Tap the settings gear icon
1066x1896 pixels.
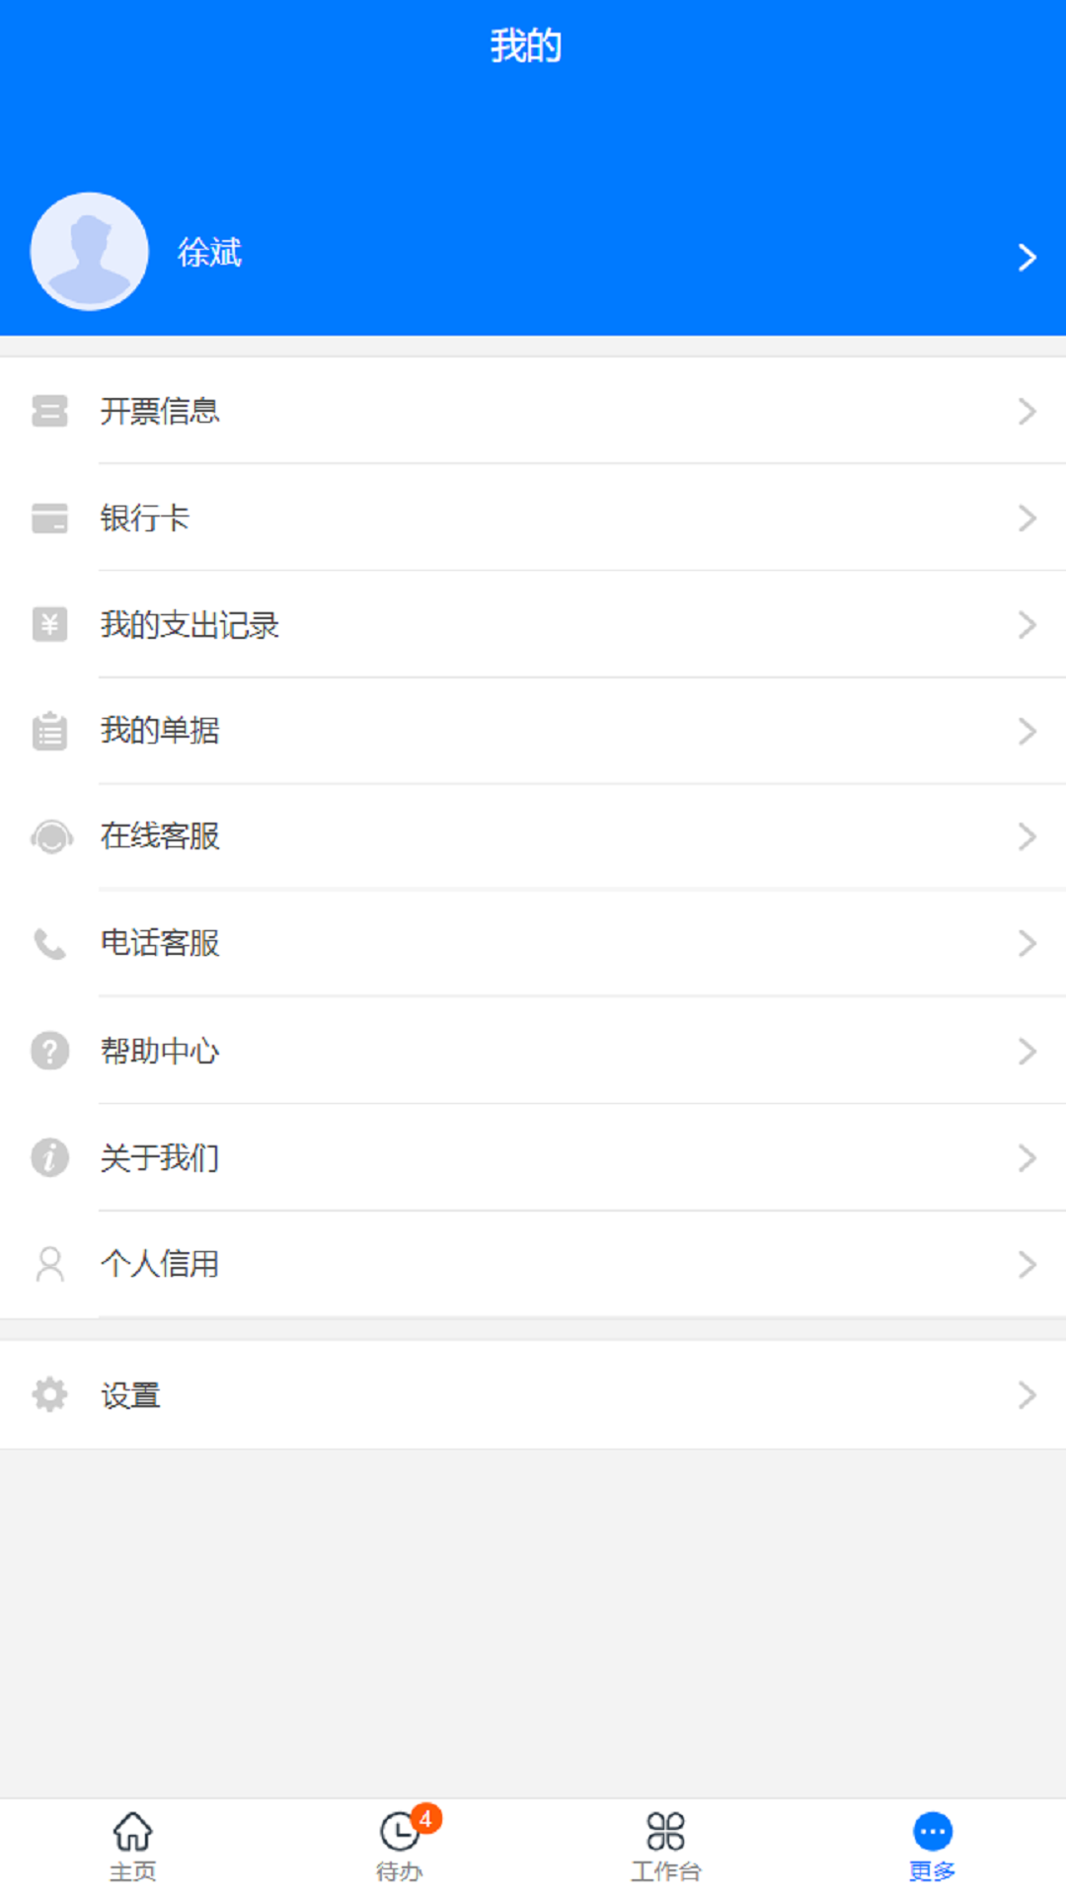tap(49, 1394)
